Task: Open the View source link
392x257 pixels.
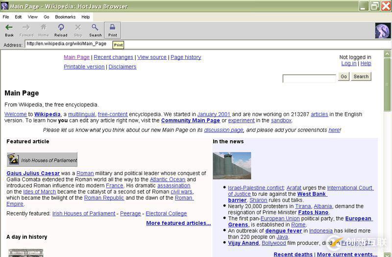Action: click(x=152, y=57)
